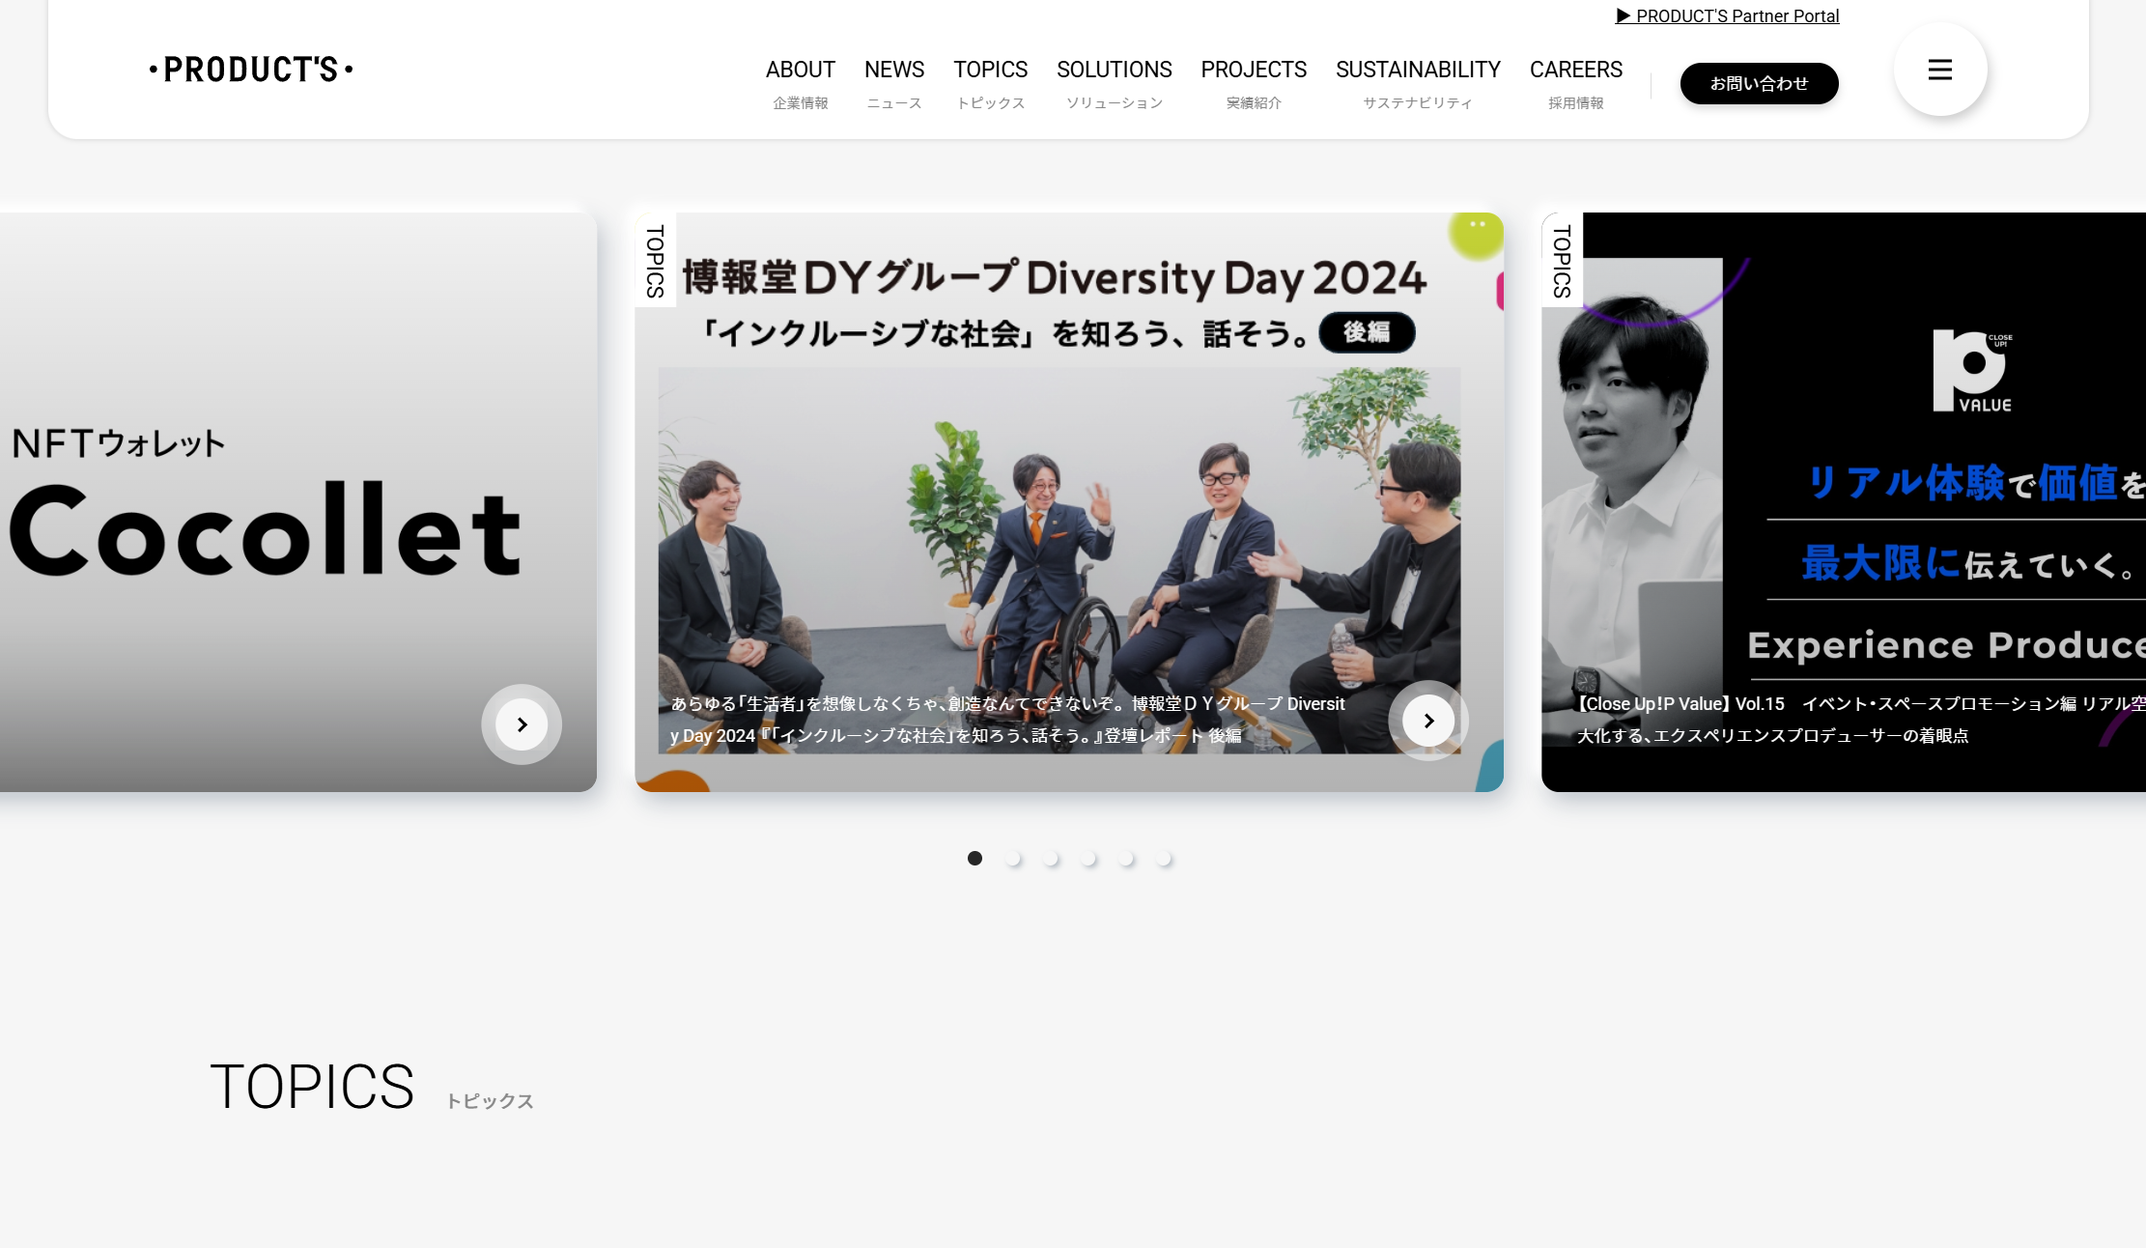This screenshot has width=2146, height=1248.
Task: Click the Diversity Day 2024 caption text
Action: coord(1007,720)
